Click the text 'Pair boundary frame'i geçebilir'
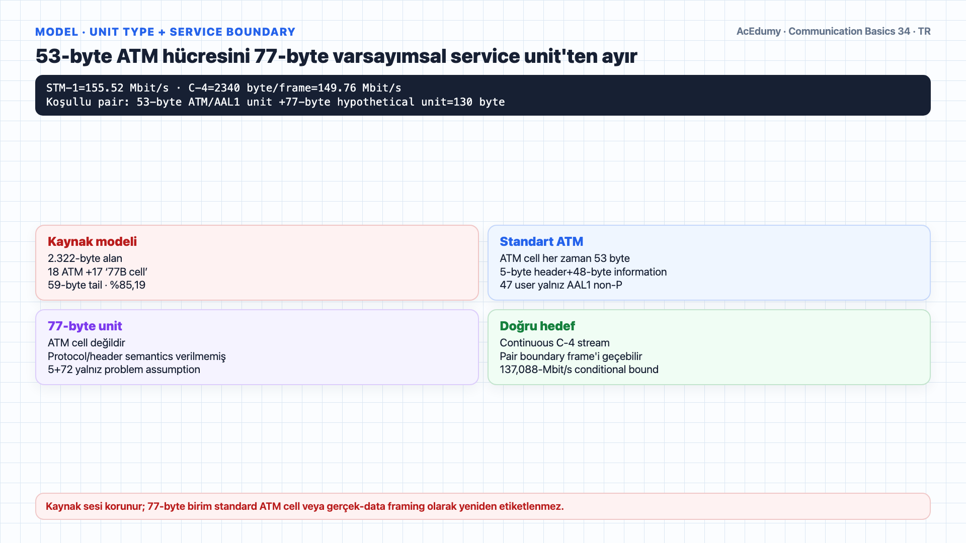The width and height of the screenshot is (966, 543). 571,356
